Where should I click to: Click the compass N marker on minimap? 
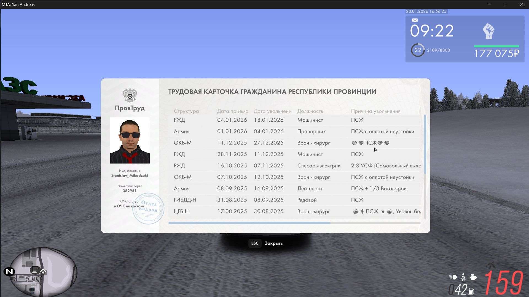[x=9, y=272]
